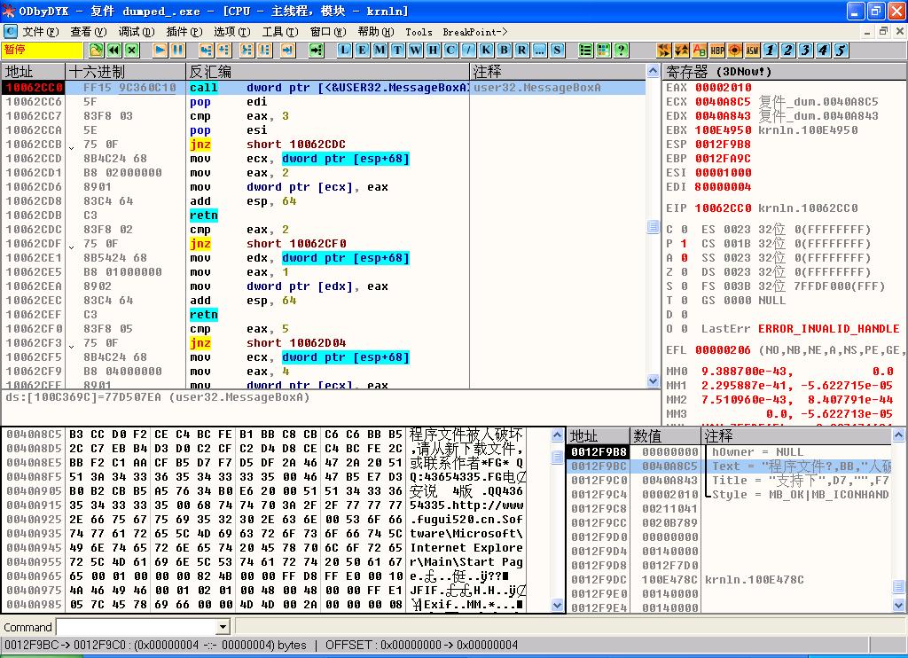Screen dimensions: 908x658
Task: Click Execute till return icon
Action: (x=288, y=51)
